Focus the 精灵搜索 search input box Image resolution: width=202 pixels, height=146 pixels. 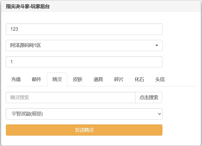click(x=71, y=98)
